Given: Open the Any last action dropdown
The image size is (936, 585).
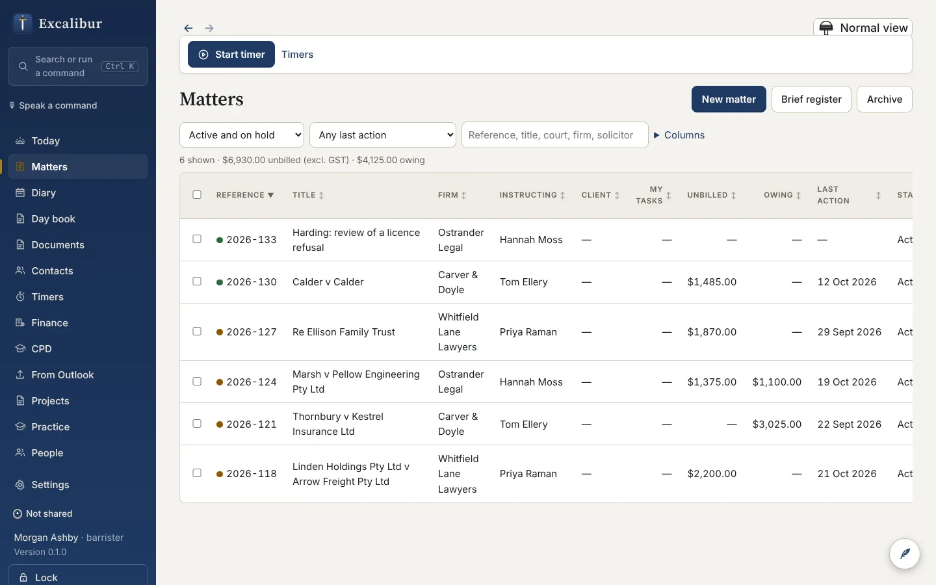Looking at the screenshot, I should (x=383, y=135).
